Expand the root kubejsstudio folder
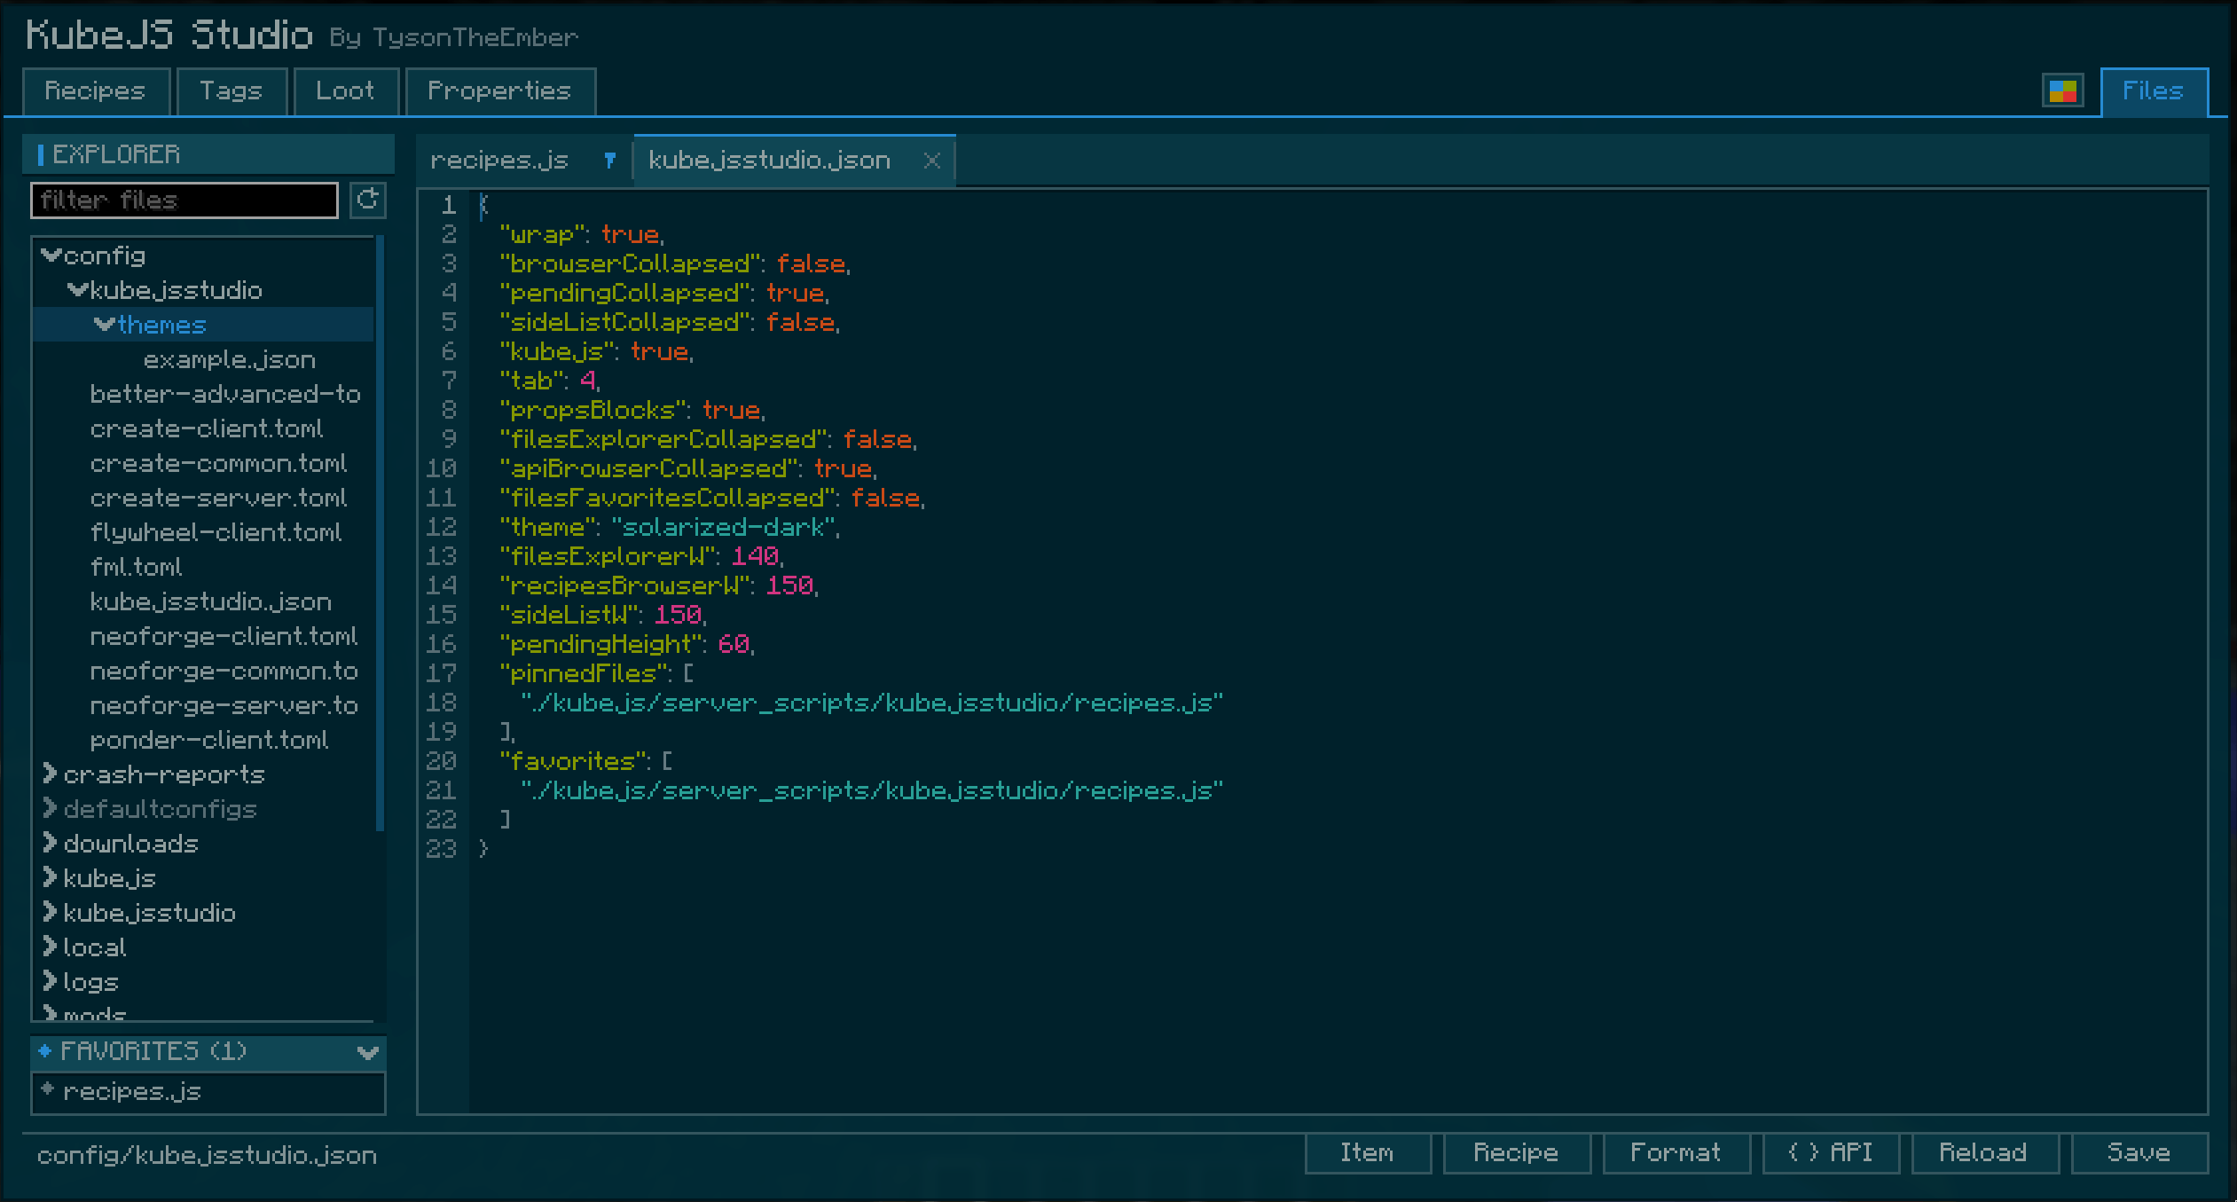Image resolution: width=2237 pixels, height=1202 pixels. click(50, 912)
